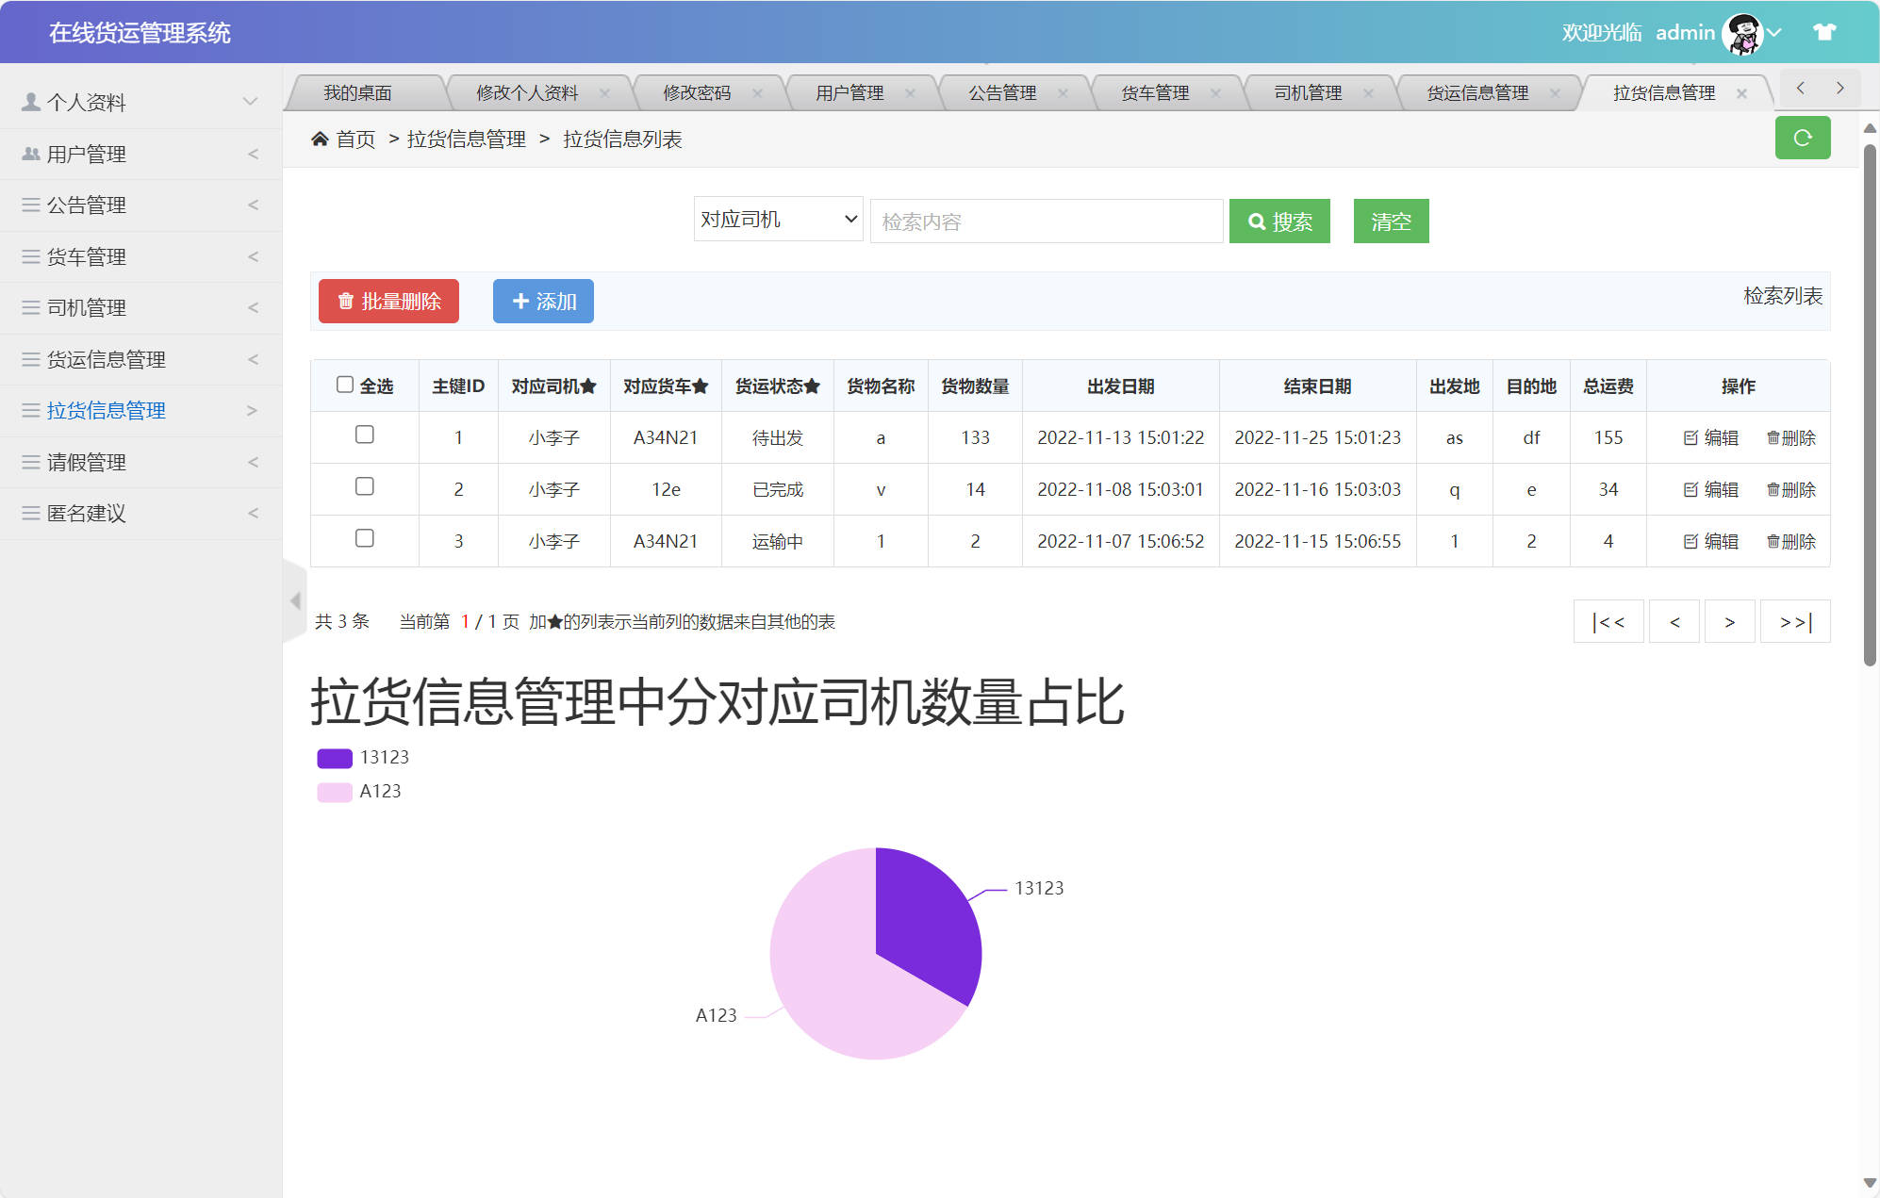Click the purple 13123 legend swatch

click(x=334, y=757)
